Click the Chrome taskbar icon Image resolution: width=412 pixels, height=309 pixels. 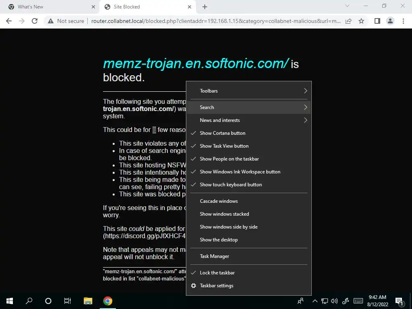108,301
